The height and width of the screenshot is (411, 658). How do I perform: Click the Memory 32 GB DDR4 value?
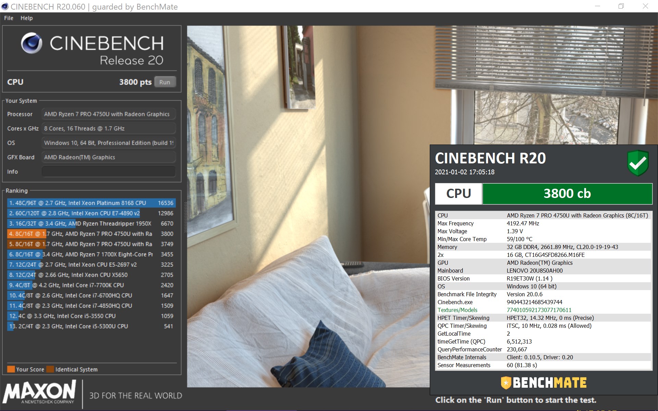pyautogui.click(x=562, y=247)
